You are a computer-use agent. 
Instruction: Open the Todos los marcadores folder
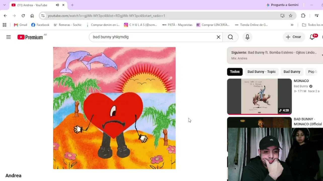312,25
